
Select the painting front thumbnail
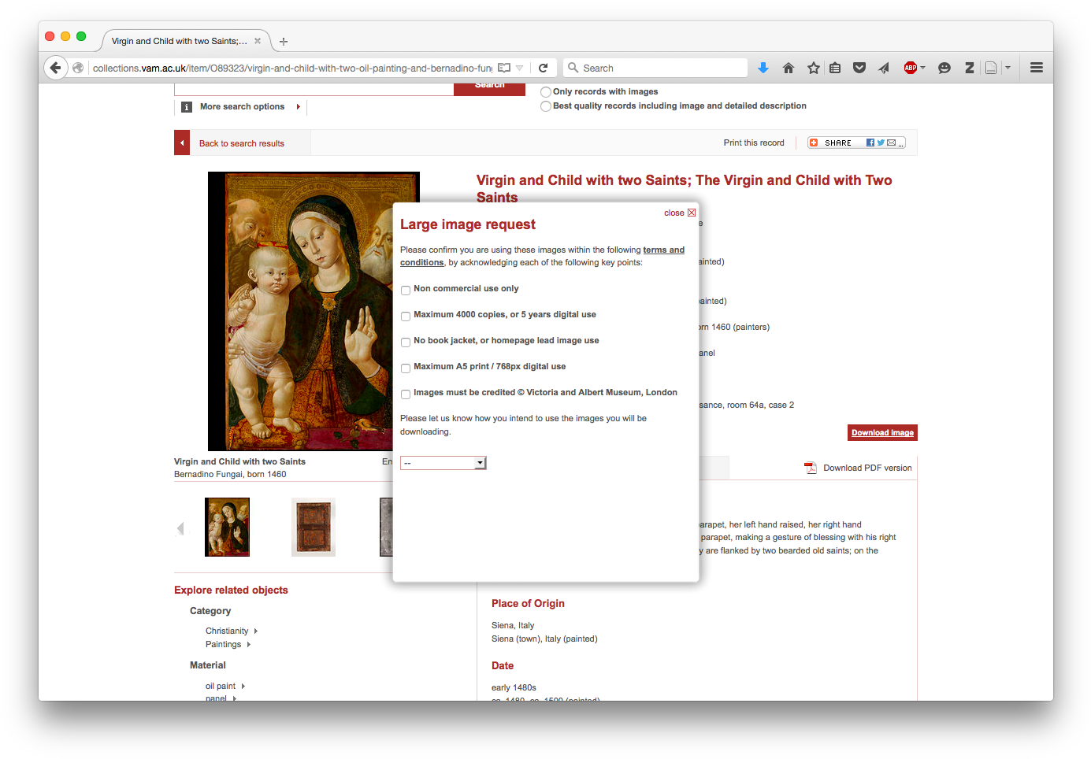tap(227, 527)
